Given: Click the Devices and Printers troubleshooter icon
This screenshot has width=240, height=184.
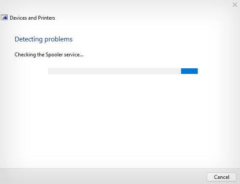Looking at the screenshot, I should 4,18.
